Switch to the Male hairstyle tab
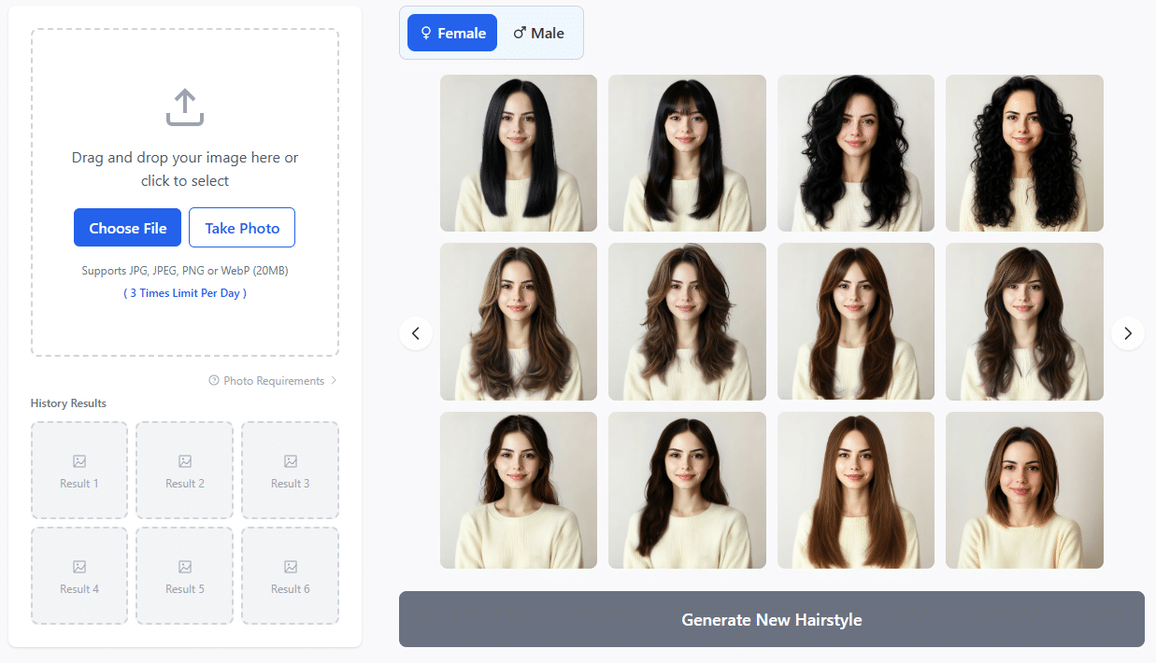The height and width of the screenshot is (663, 1156). coord(539,32)
